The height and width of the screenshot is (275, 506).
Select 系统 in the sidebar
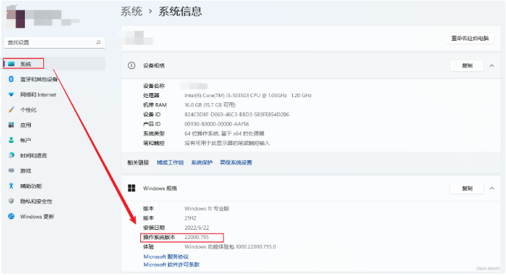point(54,64)
